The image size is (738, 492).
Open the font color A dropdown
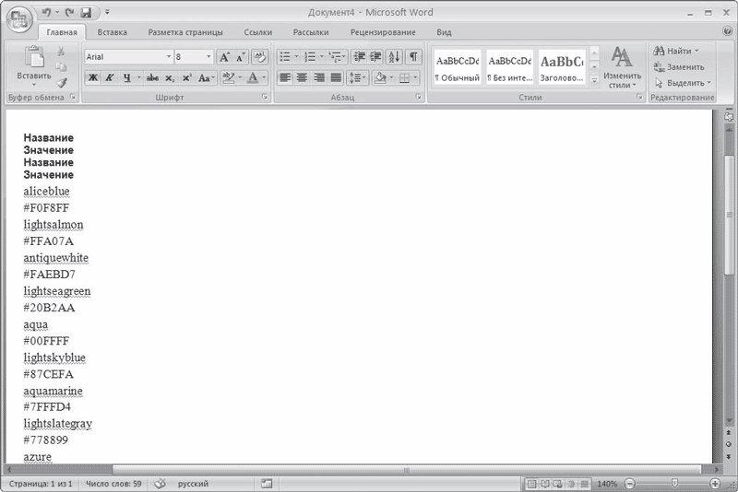coord(264,78)
